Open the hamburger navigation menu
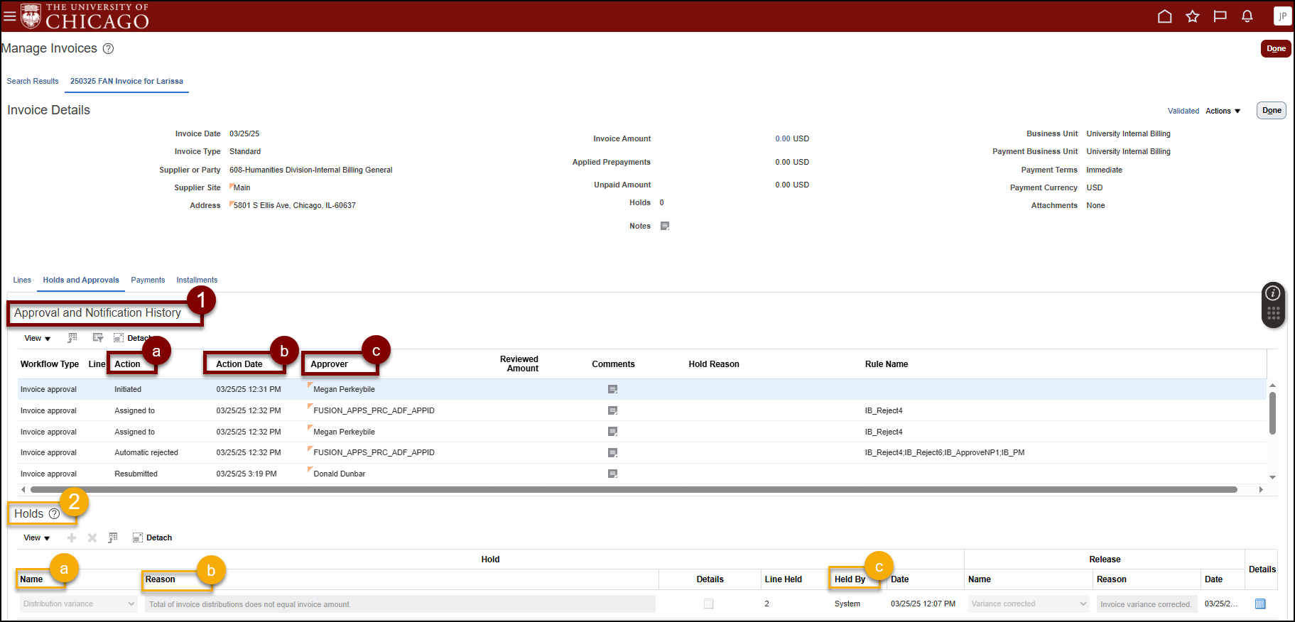Viewport: 1295px width, 622px height. (x=9, y=16)
